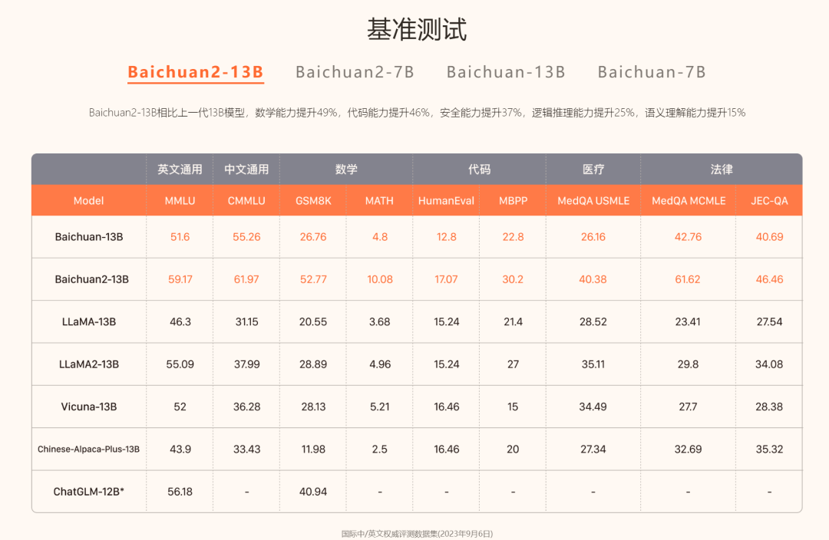This screenshot has width=829, height=540.
Task: Click the 36.28 CMMLU score
Action: 246,407
